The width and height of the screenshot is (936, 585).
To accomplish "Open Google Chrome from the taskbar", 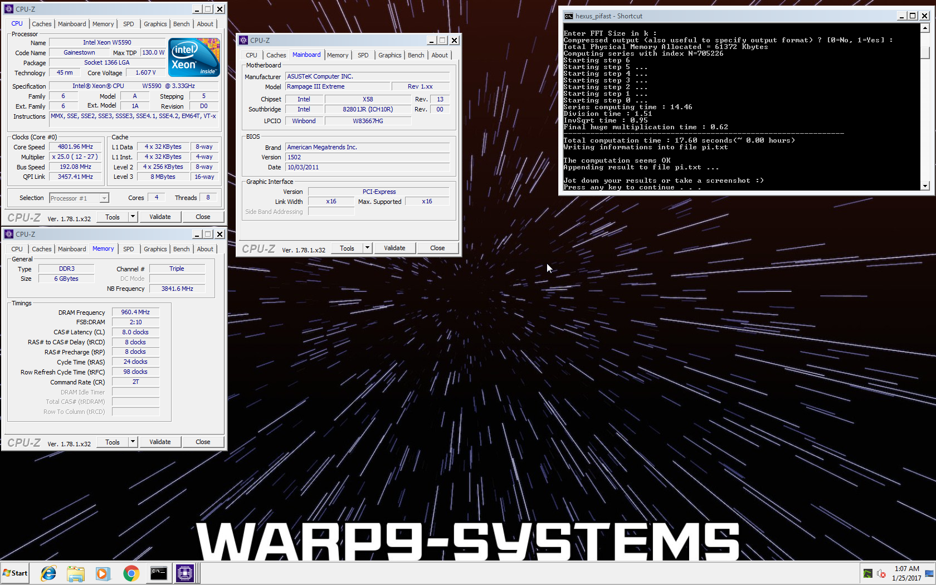I will [x=131, y=573].
